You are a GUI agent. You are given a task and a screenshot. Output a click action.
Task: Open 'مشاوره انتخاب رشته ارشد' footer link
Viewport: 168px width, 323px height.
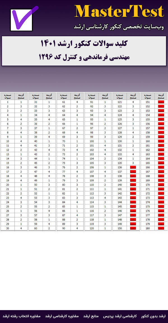[x=22, y=316]
